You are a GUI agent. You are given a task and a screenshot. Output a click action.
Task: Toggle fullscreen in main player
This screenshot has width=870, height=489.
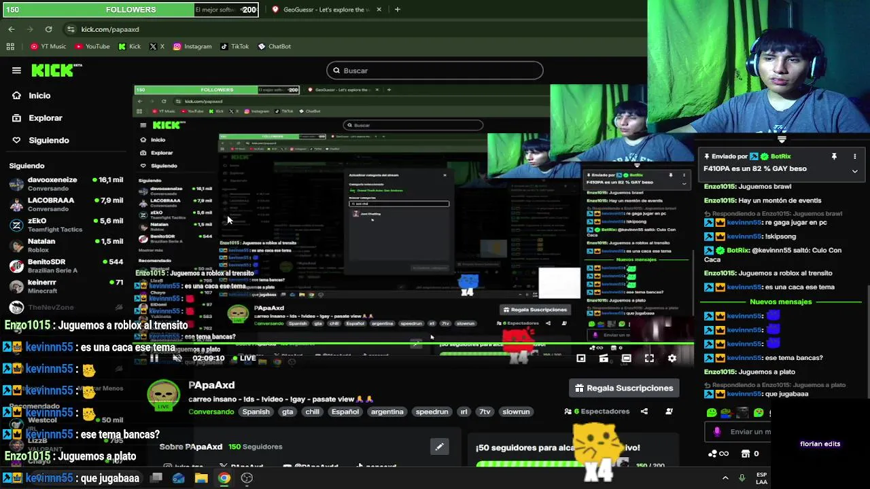click(x=649, y=358)
